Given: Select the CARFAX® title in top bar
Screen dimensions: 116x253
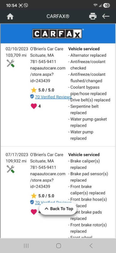Looking at the screenshot, I should (x=58, y=16).
